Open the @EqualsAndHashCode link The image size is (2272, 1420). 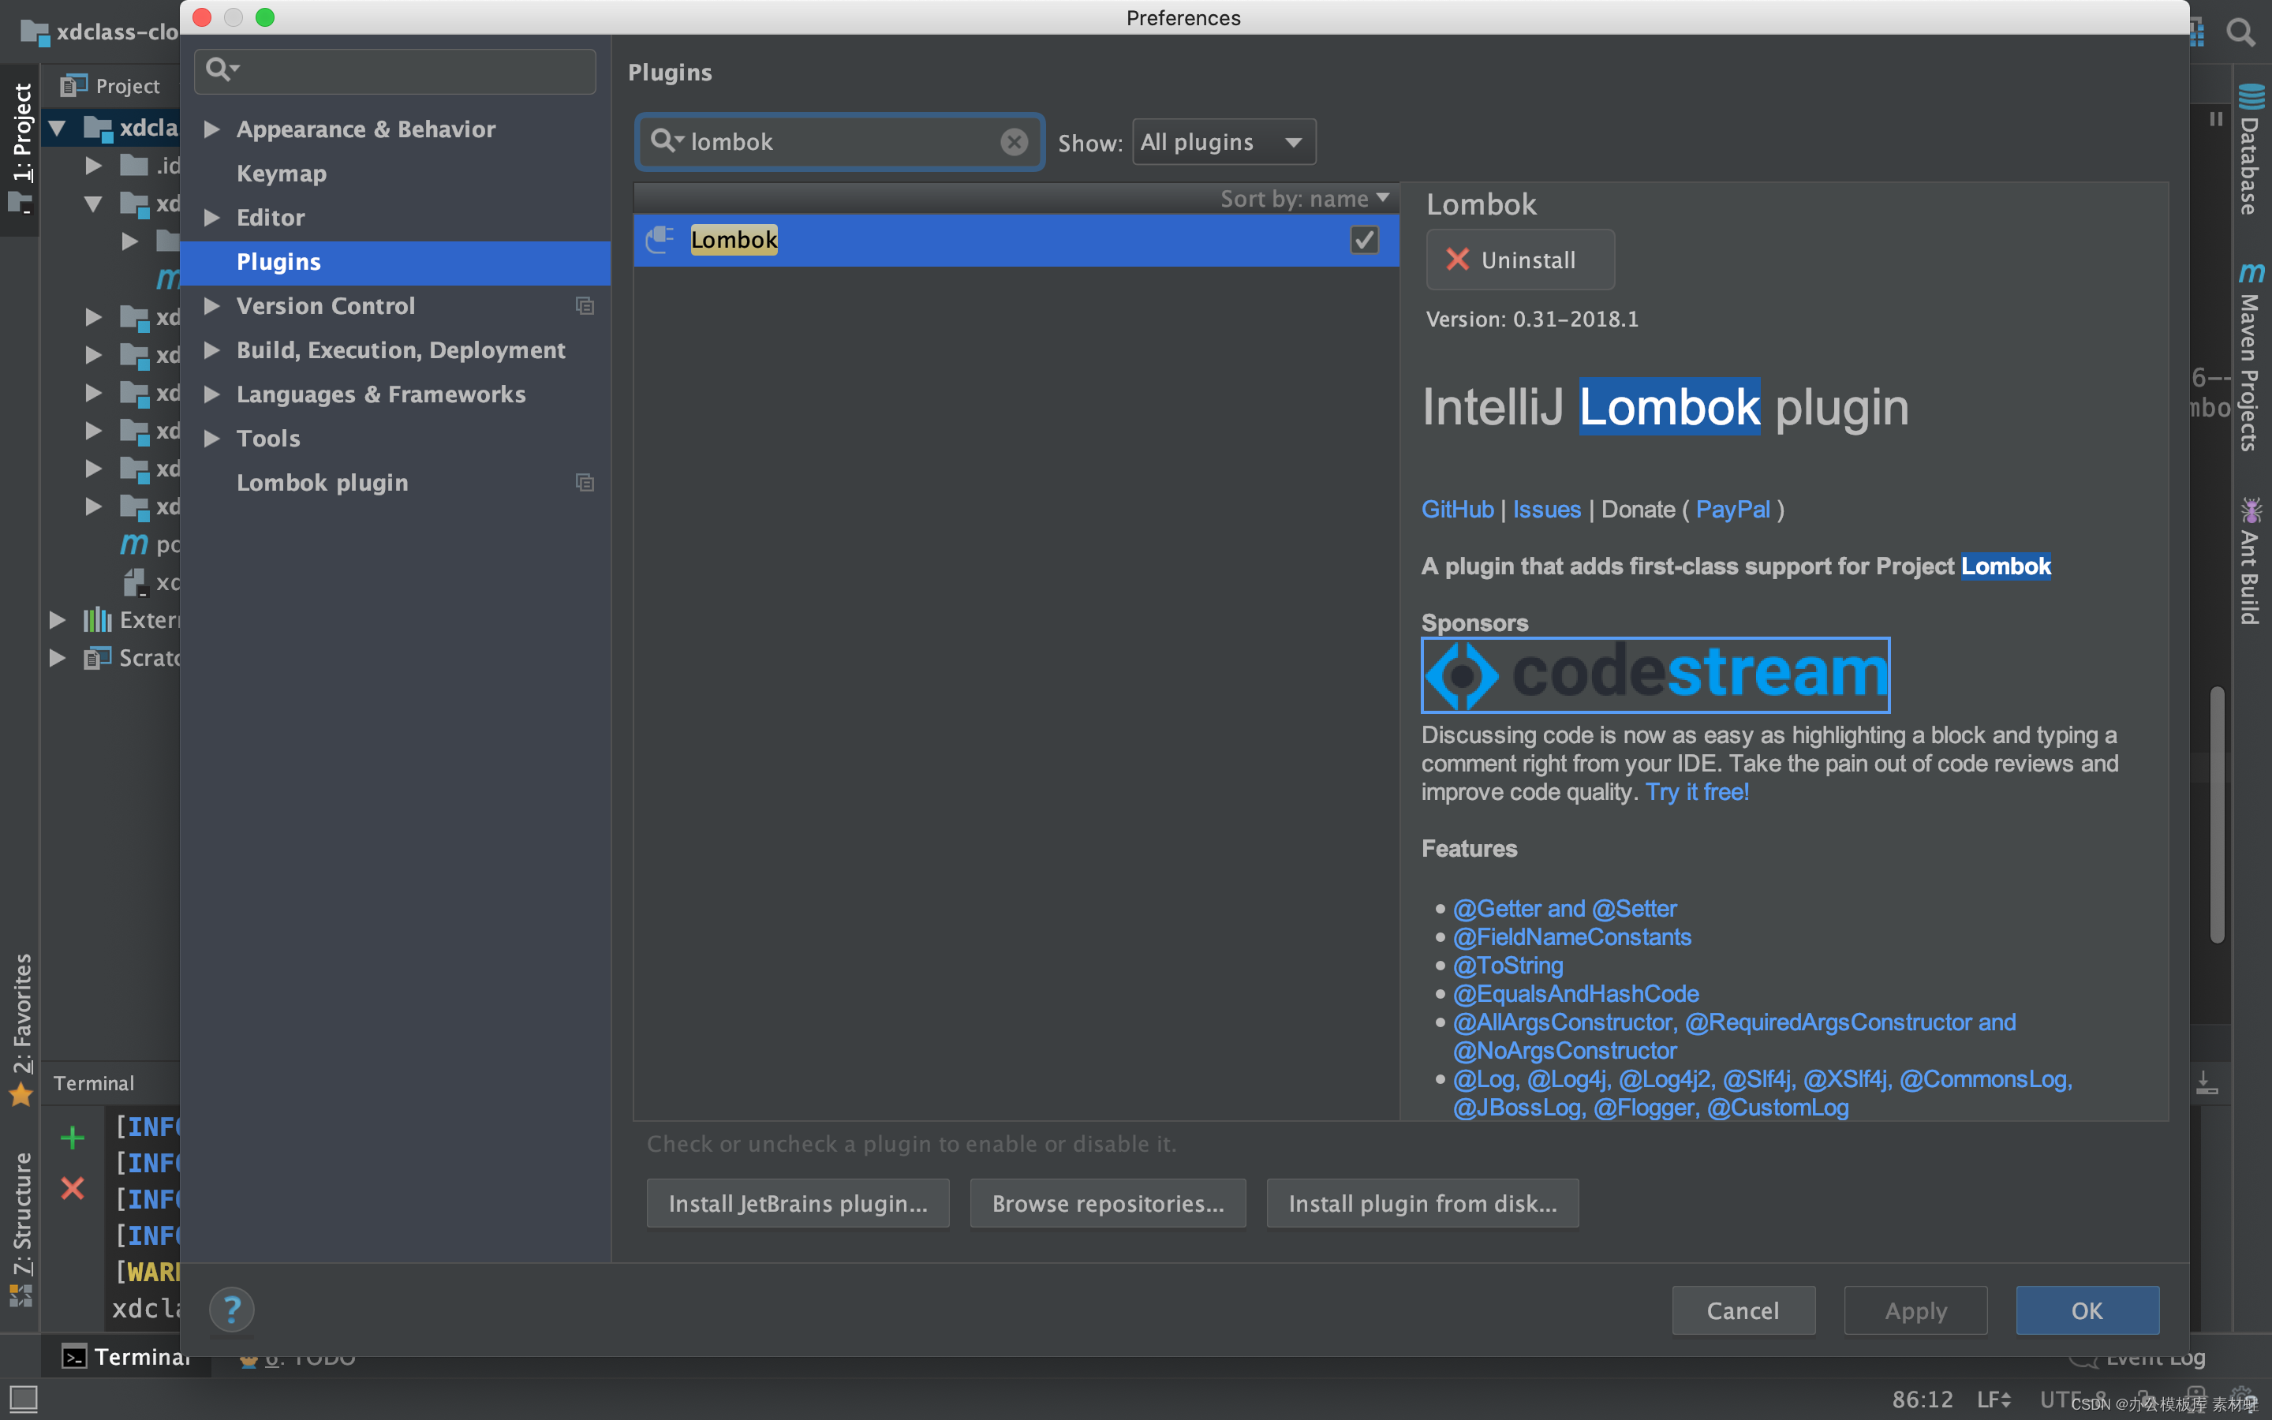click(1575, 992)
